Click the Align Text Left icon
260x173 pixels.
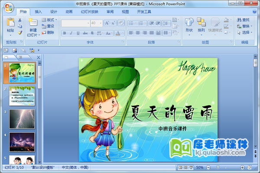tap(131, 33)
